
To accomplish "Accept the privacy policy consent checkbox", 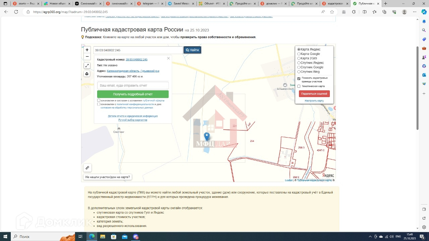I will [x=99, y=104].
